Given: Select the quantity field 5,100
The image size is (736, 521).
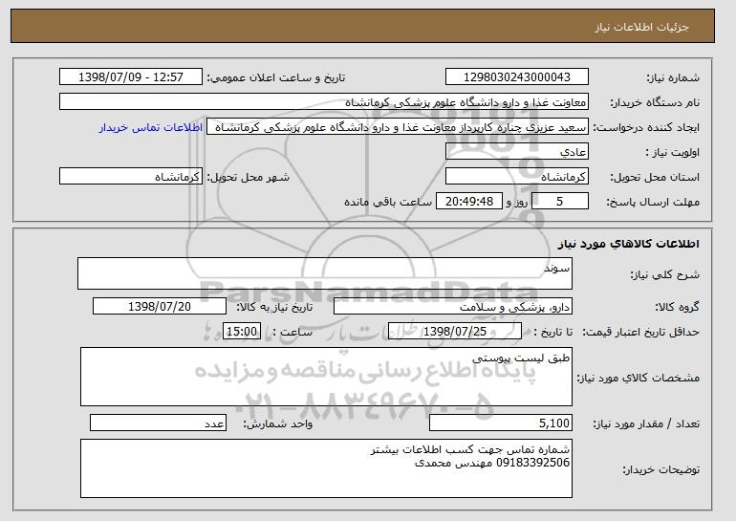Looking at the screenshot, I should (x=501, y=423).
